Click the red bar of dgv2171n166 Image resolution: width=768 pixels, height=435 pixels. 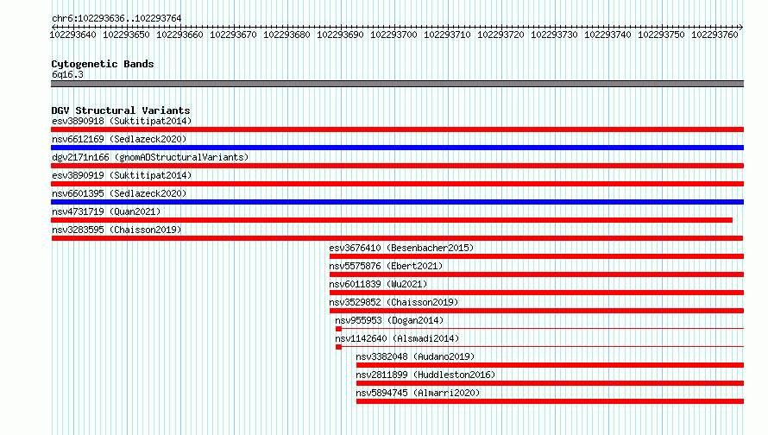point(397,166)
